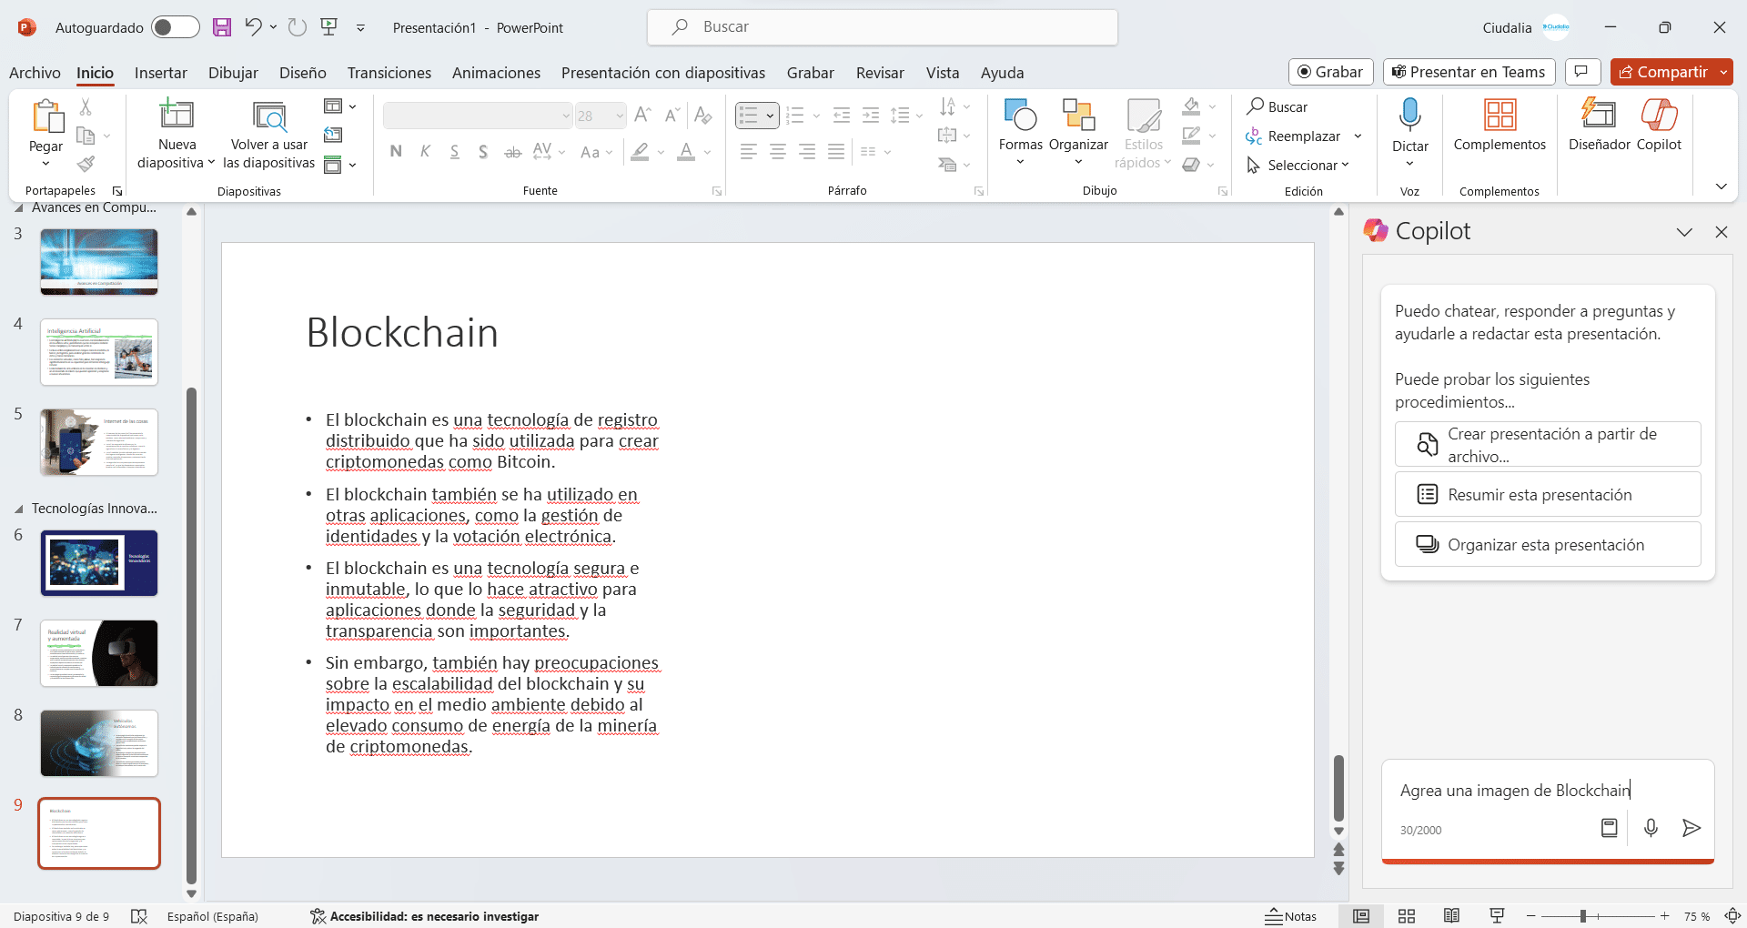Click the save icon in the title bar
The image size is (1747, 928).
(222, 27)
